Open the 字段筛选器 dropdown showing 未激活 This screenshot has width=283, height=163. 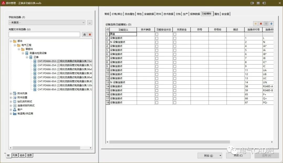pos(47,23)
